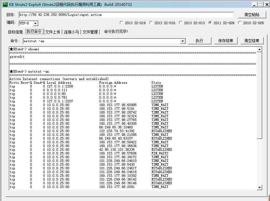Screen dimensions: 270x201
Task: Click the 清空粘贴 button
Action: pyautogui.click(x=252, y=15)
